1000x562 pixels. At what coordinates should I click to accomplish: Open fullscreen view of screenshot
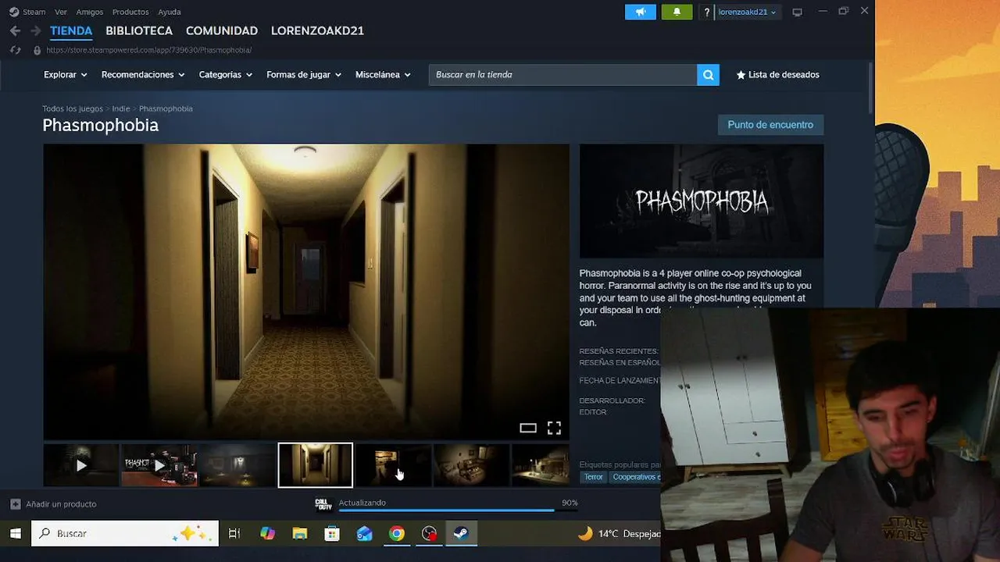(554, 428)
